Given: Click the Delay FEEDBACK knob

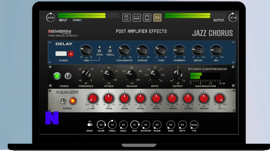Looking at the screenshot, I should 124,50.
